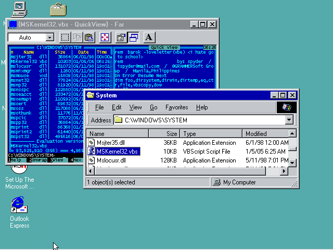Click horizontal scrollbar right arrow in System window

284,171
